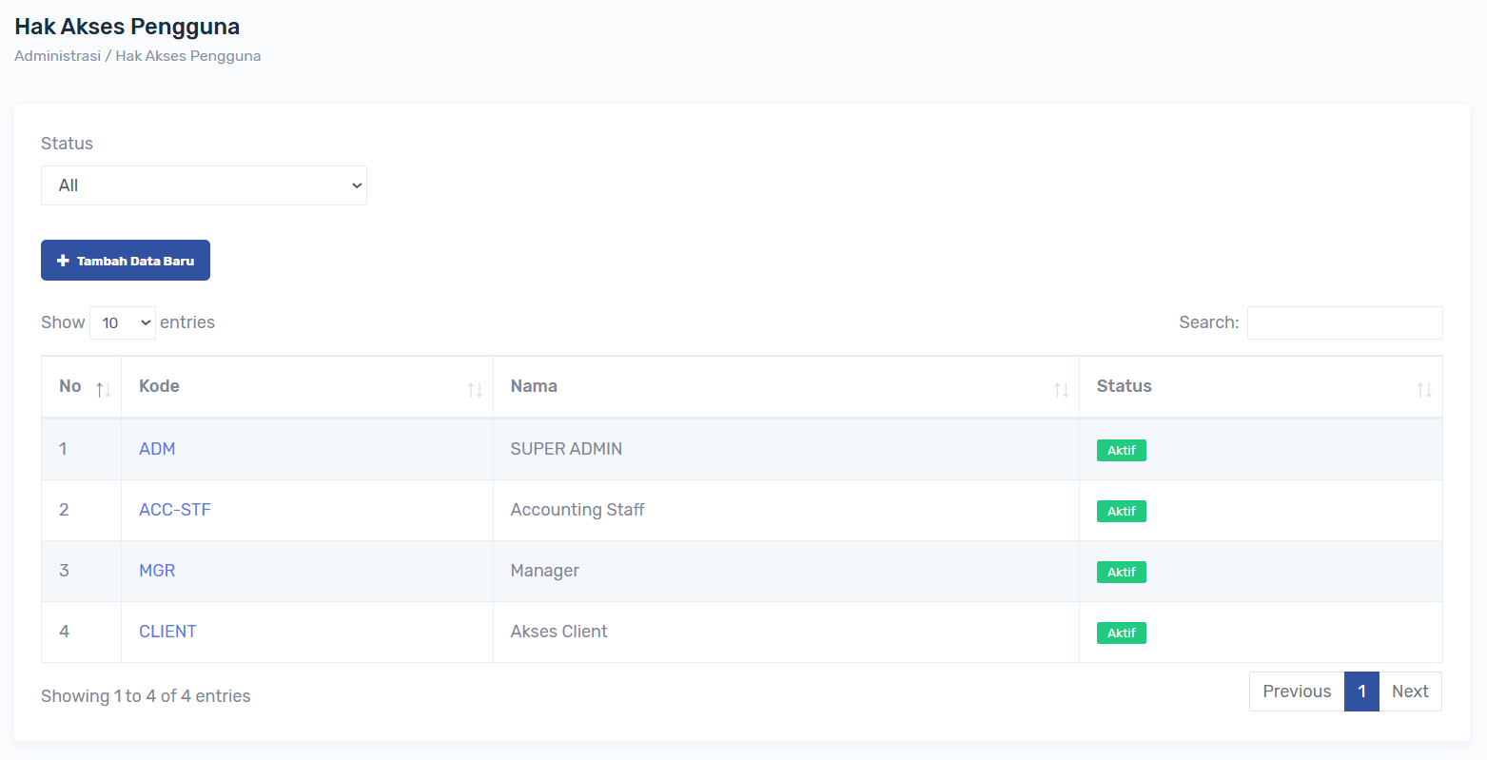Click Aktif badge in the Manager row
The width and height of the screenshot is (1487, 760).
coord(1121,573)
